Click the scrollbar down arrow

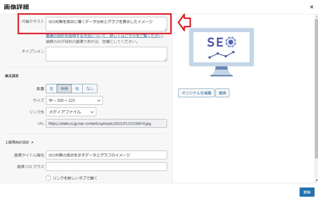click(316, 180)
